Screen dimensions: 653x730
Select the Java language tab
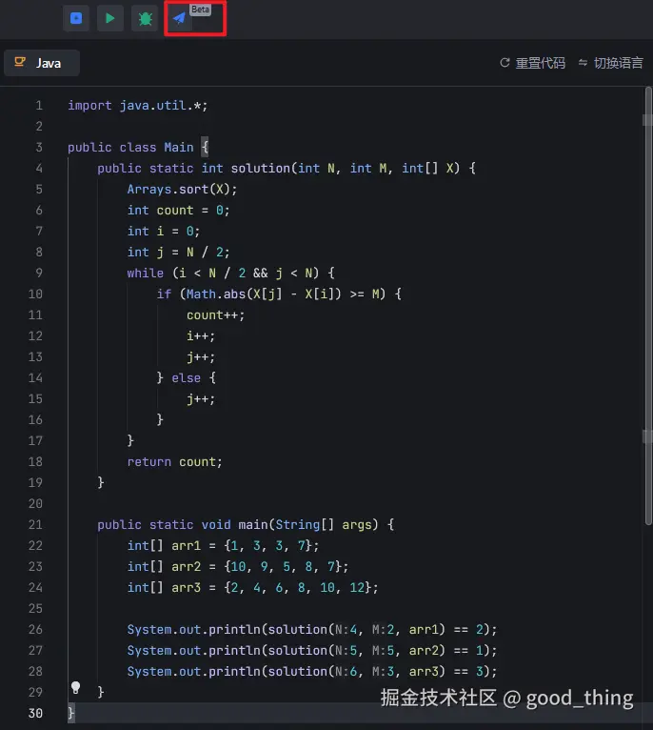tap(42, 63)
